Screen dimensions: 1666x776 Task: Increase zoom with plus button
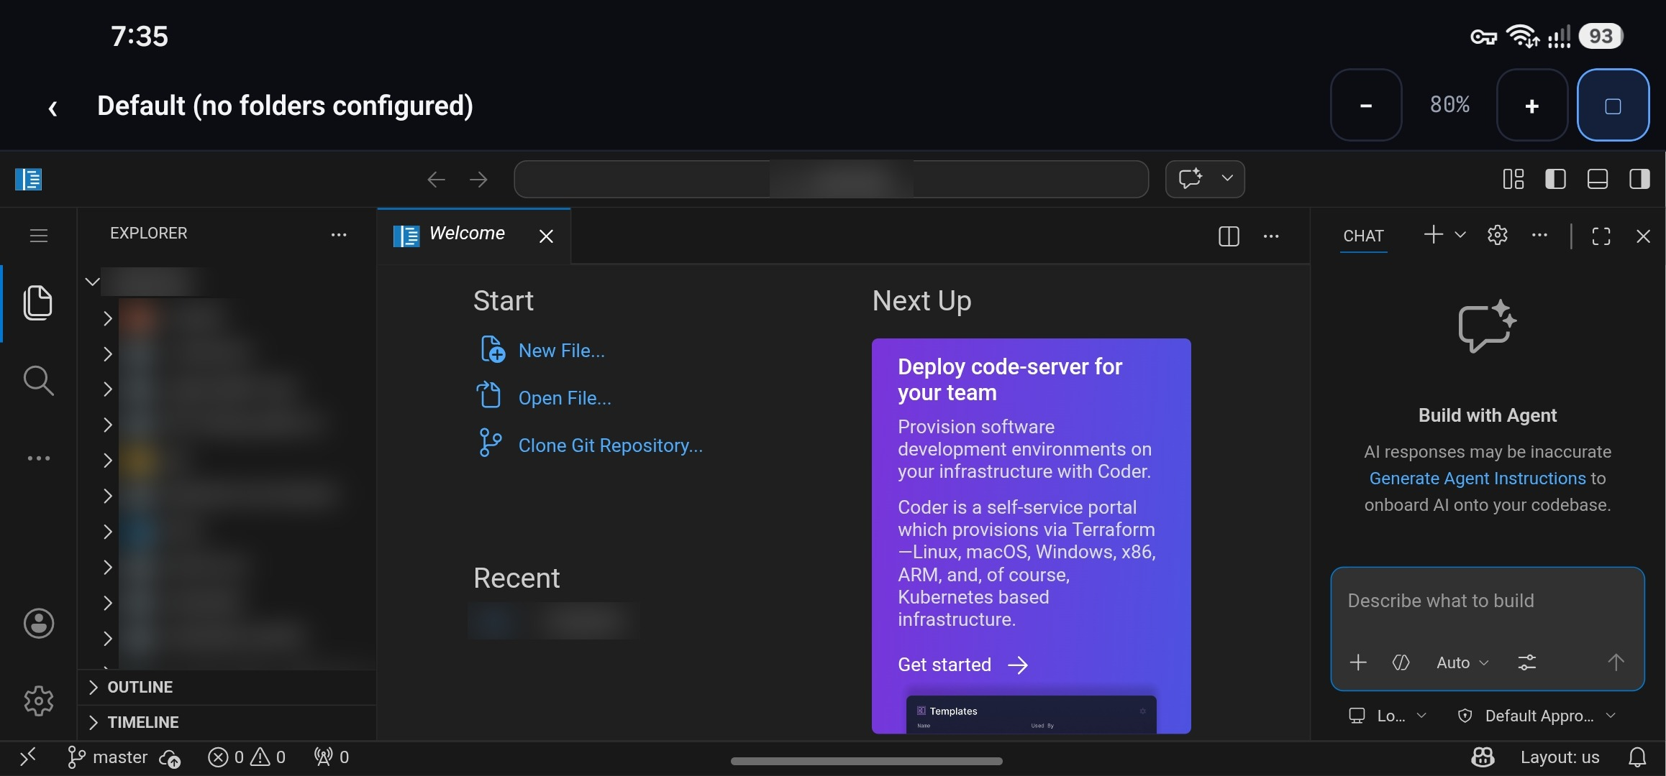tap(1532, 106)
